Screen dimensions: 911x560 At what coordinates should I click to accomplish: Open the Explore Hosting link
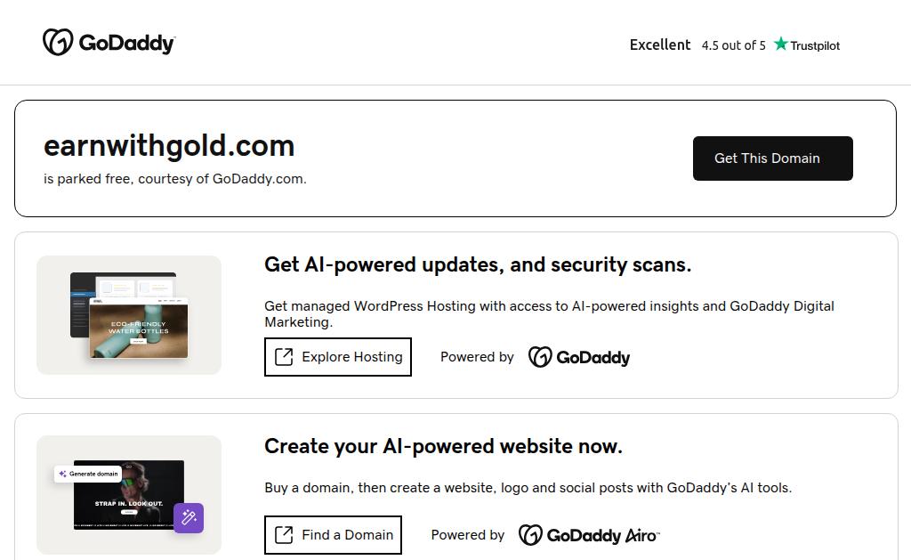338,357
